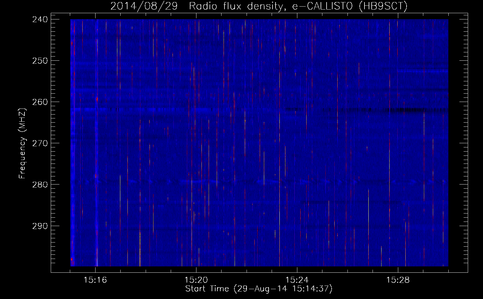Click the 15:24 time tick label
Image resolution: width=483 pixels, height=299 pixels.
[x=297, y=280]
